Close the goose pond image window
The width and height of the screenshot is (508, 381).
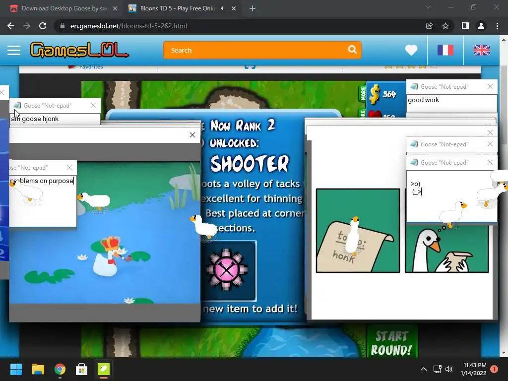click(192, 135)
